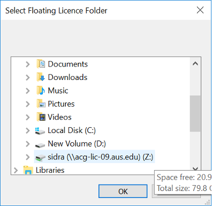The width and height of the screenshot is (212, 206).
Task: Click the Libraries folder icon
Action: coord(28,170)
